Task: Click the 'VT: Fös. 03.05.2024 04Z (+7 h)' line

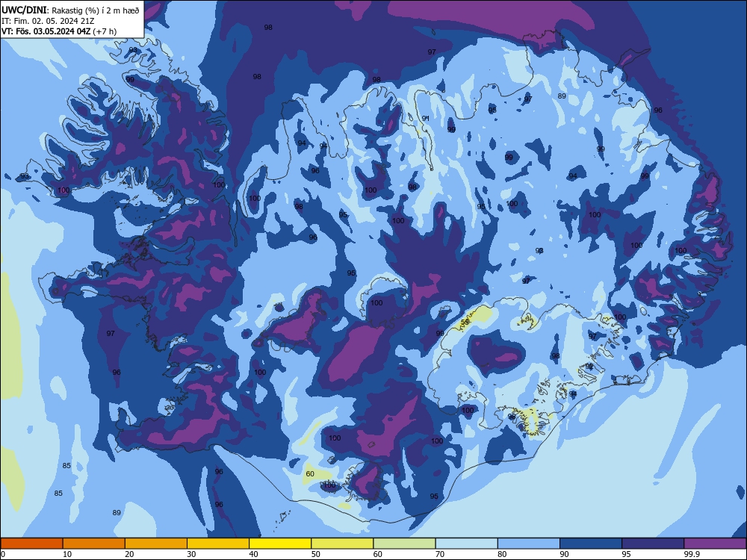Action: 59,31
